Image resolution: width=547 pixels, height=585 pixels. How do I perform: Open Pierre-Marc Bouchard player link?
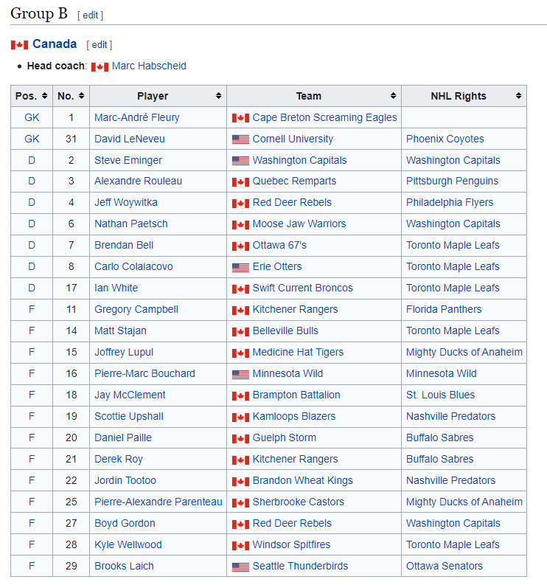point(145,373)
